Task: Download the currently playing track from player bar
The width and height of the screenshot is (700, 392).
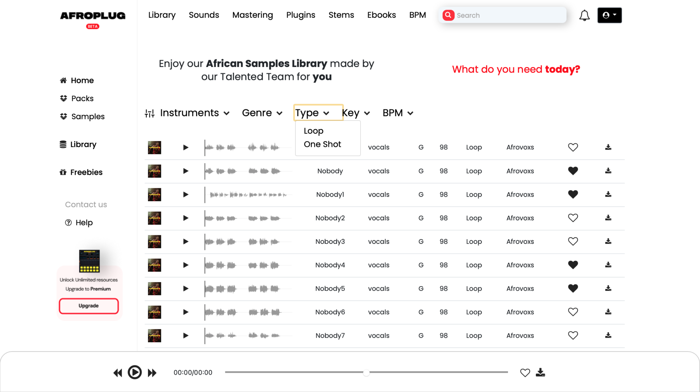Action: pyautogui.click(x=540, y=373)
